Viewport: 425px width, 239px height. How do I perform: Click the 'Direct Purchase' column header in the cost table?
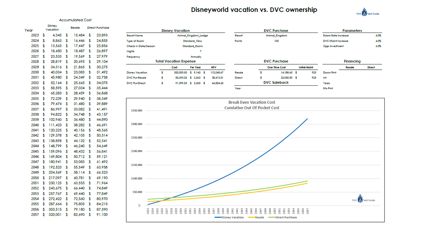pyautogui.click(x=98, y=28)
